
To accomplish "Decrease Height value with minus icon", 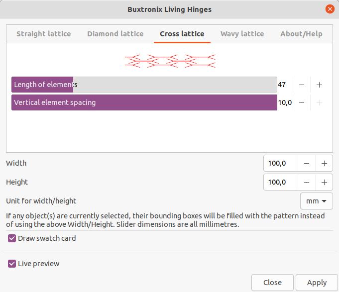I will click(x=307, y=182).
